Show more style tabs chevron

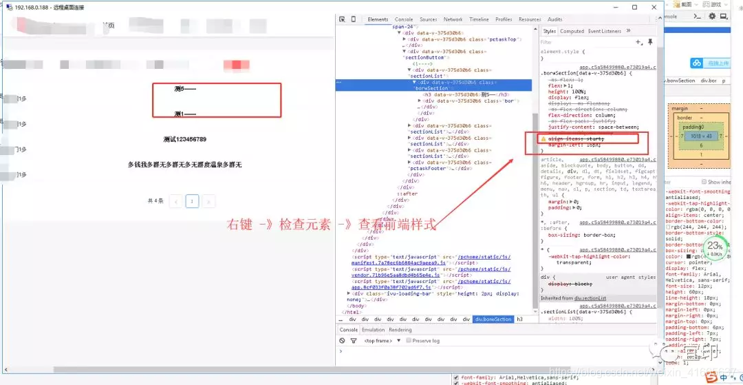coord(628,31)
